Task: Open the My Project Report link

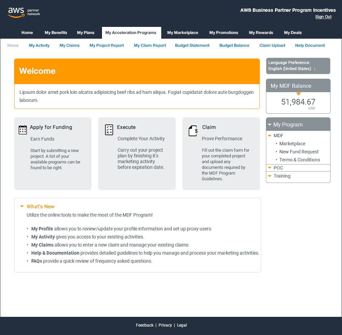Action: click(x=107, y=45)
